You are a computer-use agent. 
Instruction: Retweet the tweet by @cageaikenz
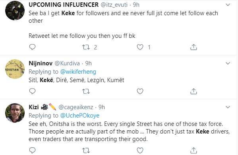[x=86, y=151]
